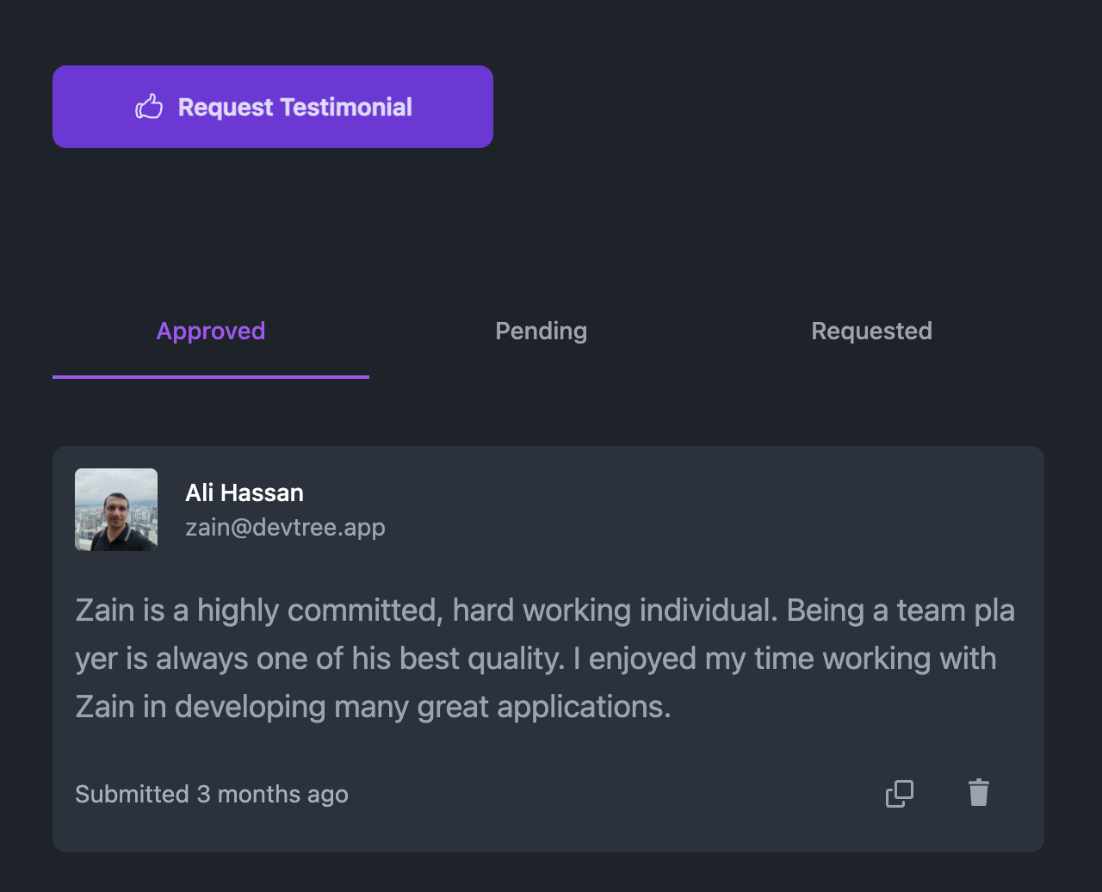Click the name Ali Hassan
1102x892 pixels.
pos(245,492)
